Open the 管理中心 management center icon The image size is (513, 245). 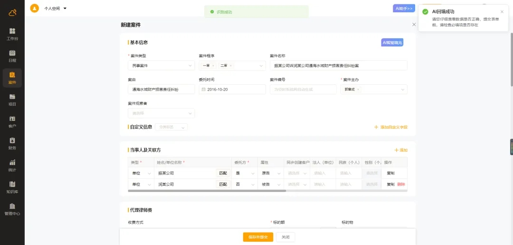click(12, 209)
